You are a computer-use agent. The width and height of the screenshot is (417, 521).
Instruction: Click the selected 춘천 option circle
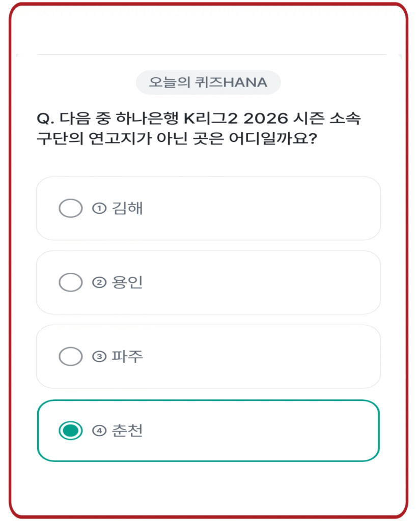(x=70, y=430)
